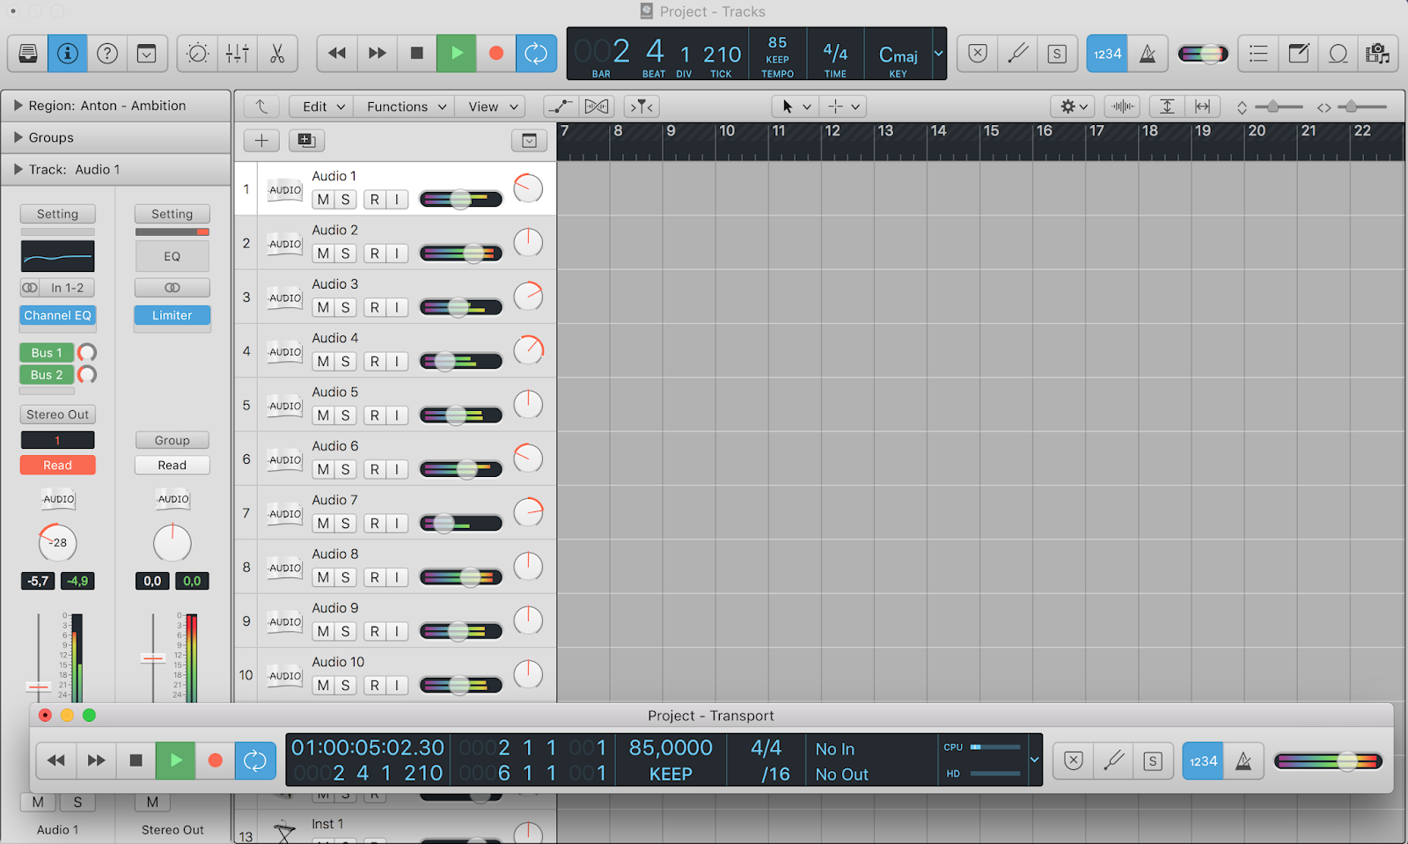Toggle the Metronome in the main control bar
Image resolution: width=1408 pixels, height=844 pixels.
[1148, 54]
